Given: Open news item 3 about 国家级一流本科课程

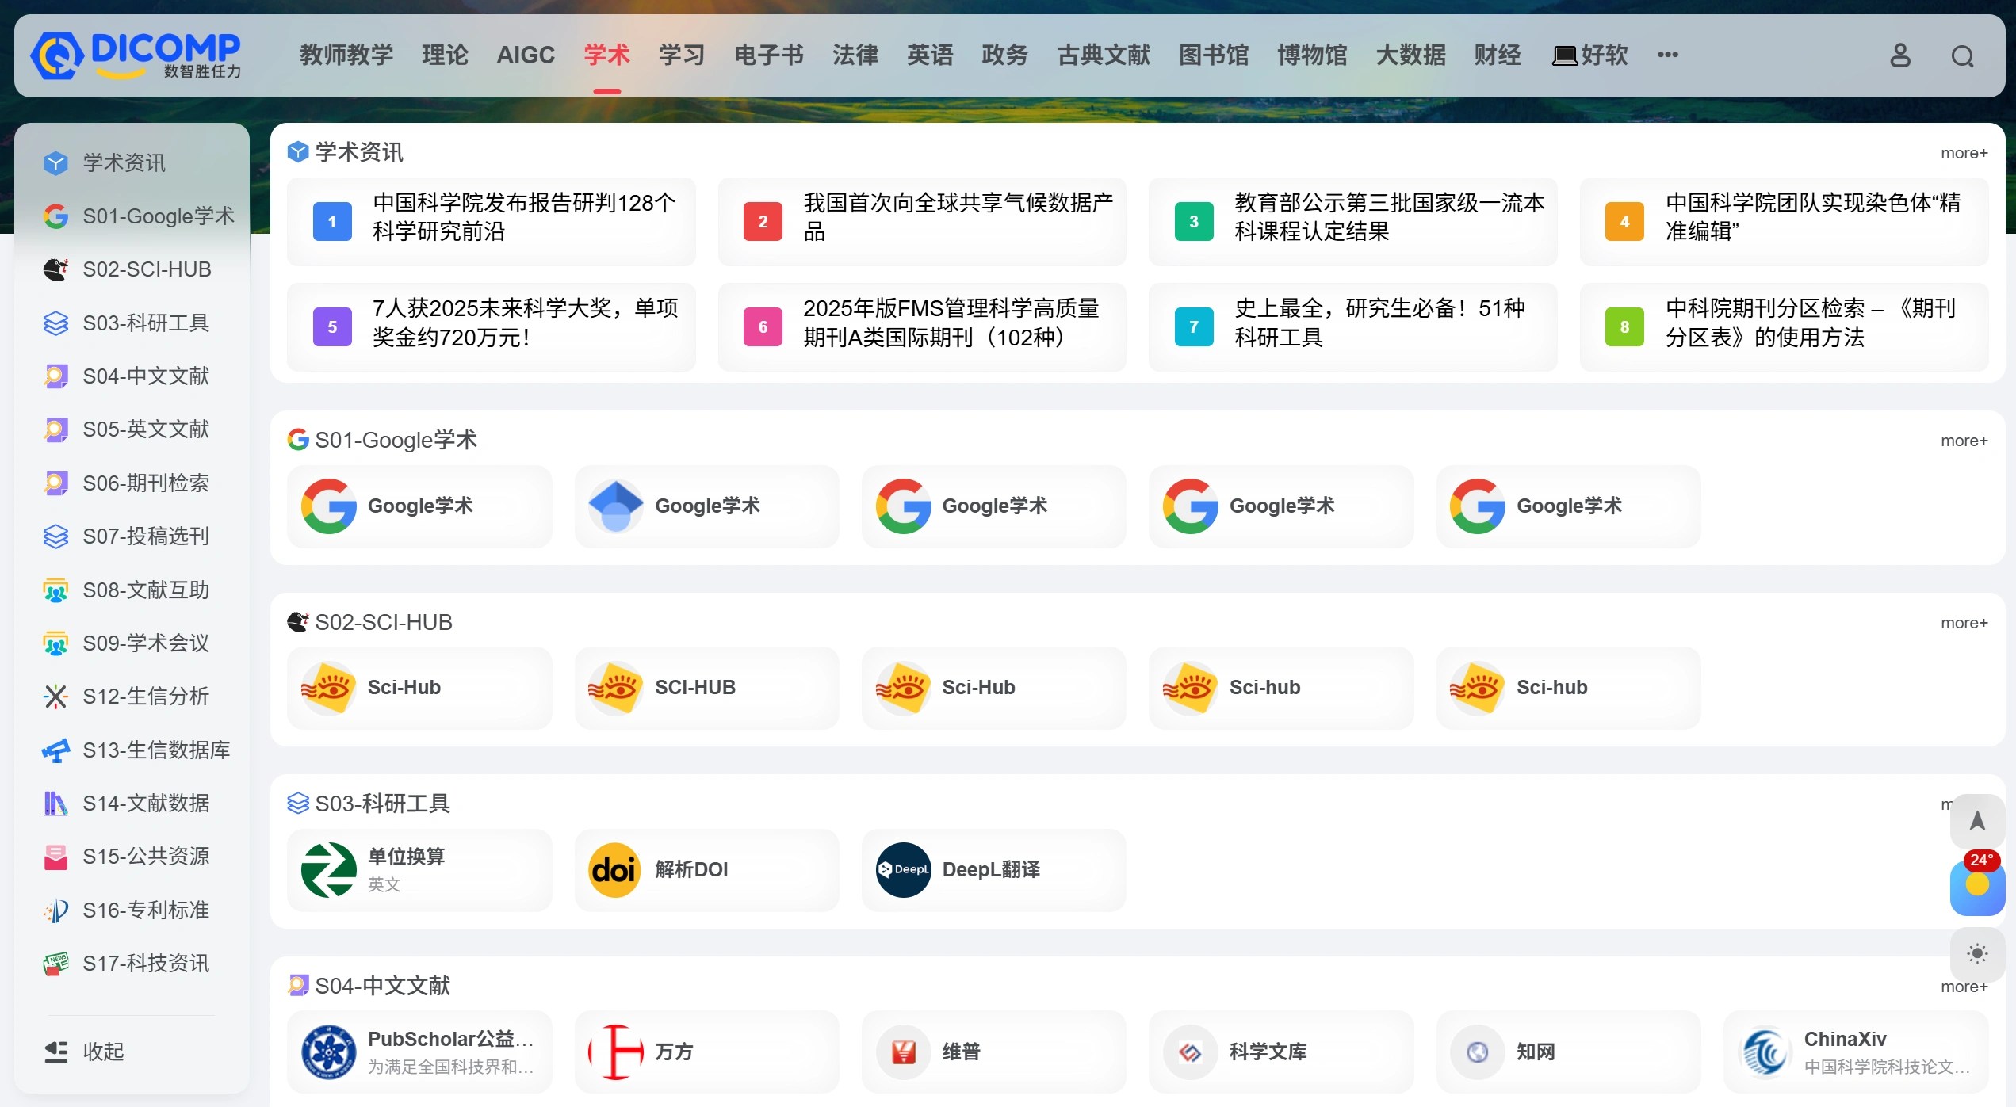Looking at the screenshot, I should tap(1352, 221).
